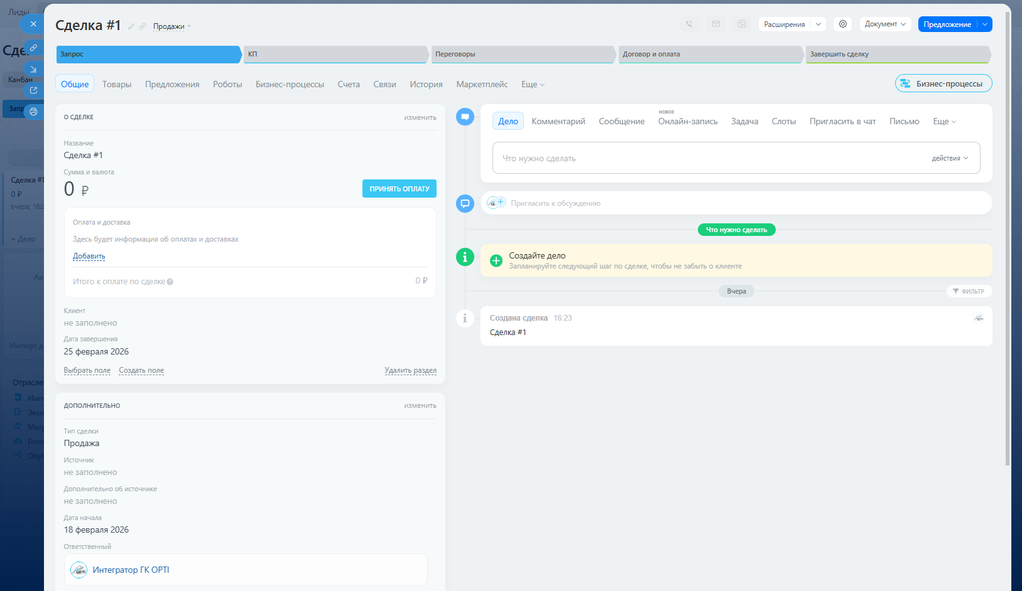Click the envelope email icon
Image resolution: width=1022 pixels, height=591 pixels.
(x=715, y=24)
